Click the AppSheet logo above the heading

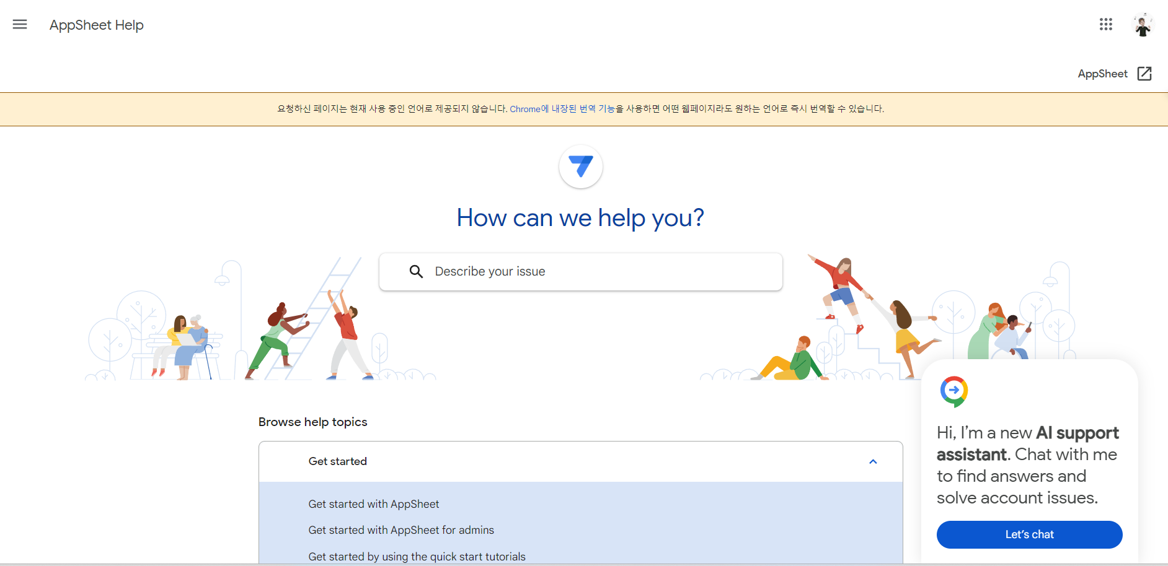581,167
